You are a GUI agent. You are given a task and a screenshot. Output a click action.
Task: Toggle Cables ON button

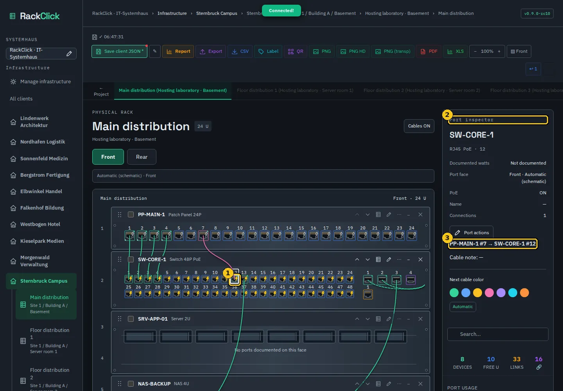tap(419, 126)
